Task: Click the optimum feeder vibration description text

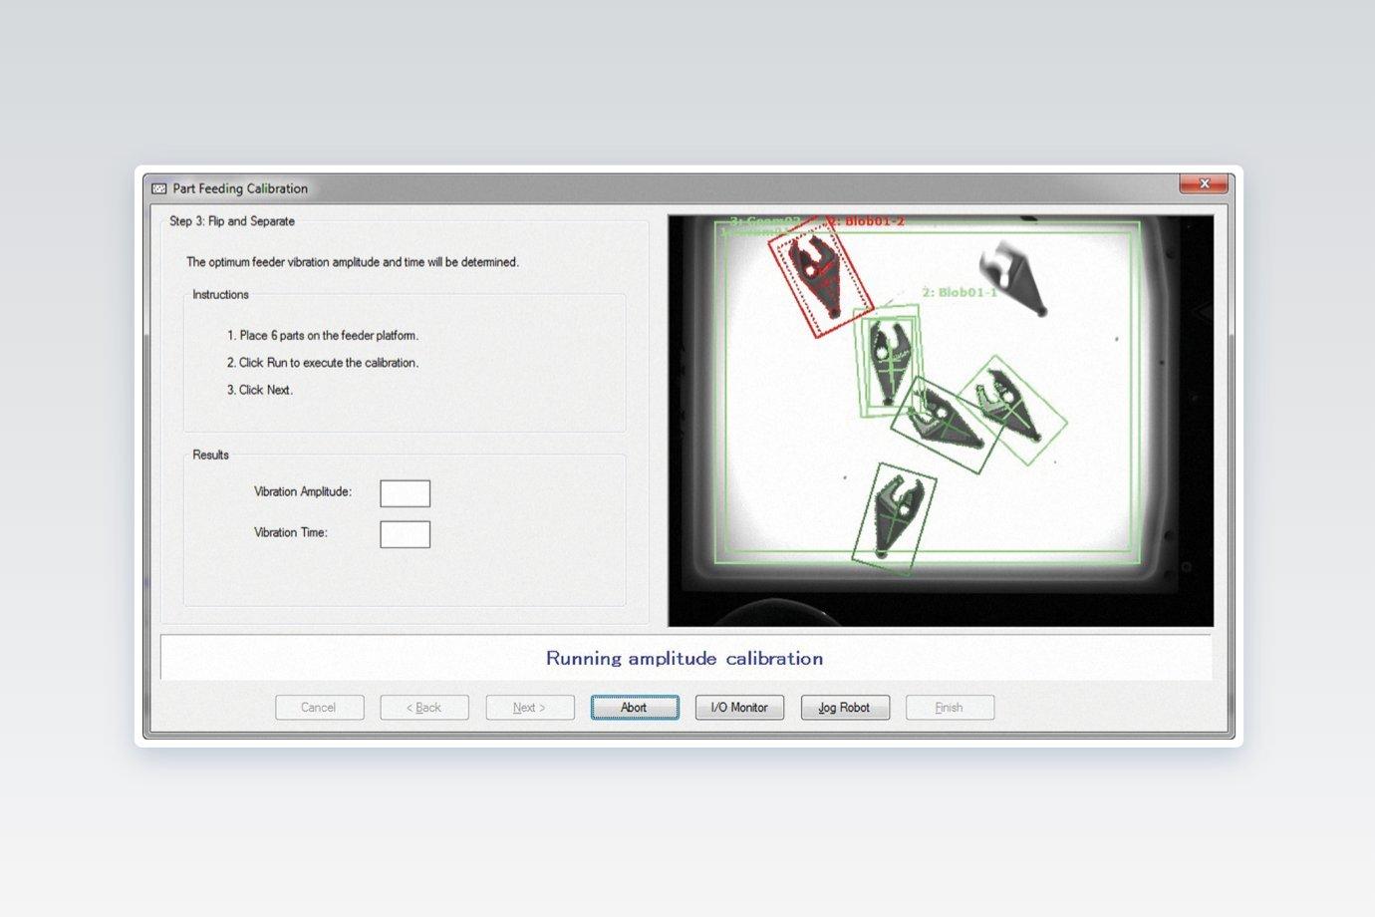Action: [x=353, y=262]
